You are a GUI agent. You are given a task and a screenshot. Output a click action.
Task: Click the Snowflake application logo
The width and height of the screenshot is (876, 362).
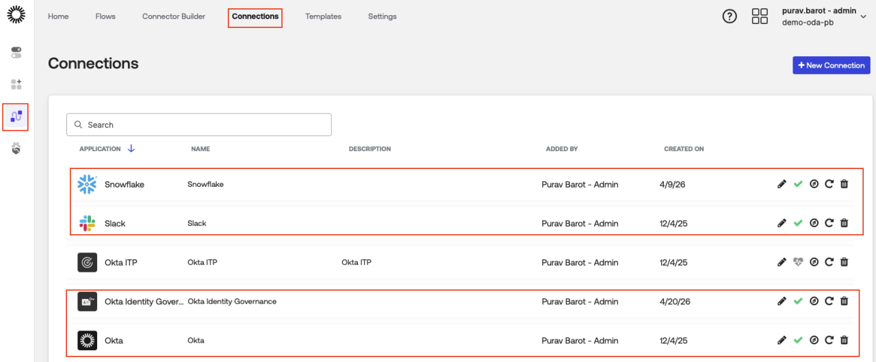click(87, 184)
